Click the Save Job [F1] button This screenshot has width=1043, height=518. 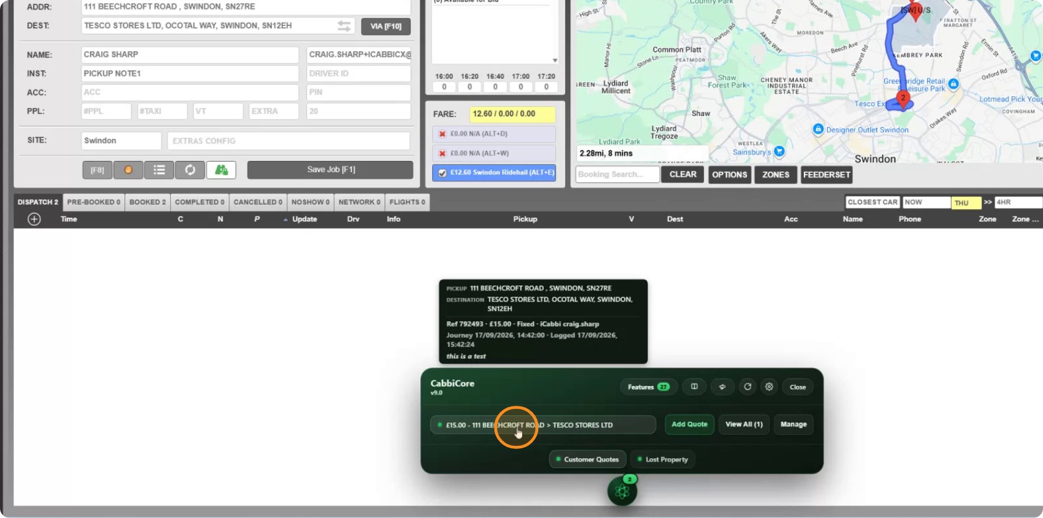point(330,170)
